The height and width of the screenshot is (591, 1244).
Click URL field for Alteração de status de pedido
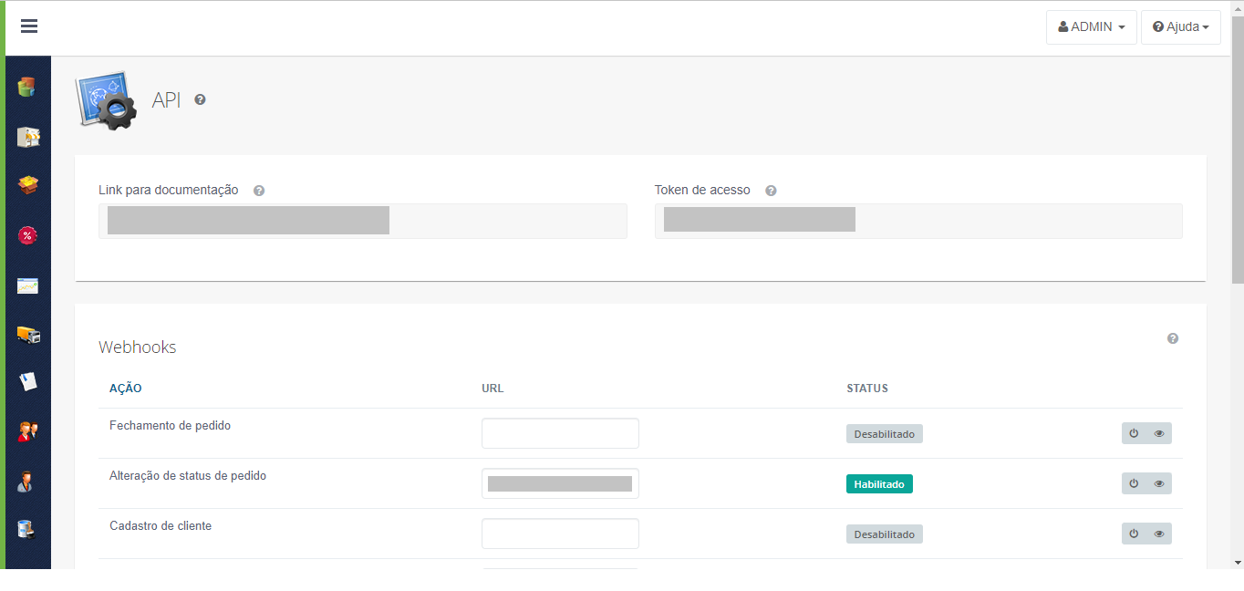click(x=560, y=483)
